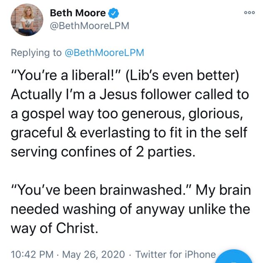Open the three-dot more options menu
Viewport: 266px width, 263px height.
pos(249,12)
